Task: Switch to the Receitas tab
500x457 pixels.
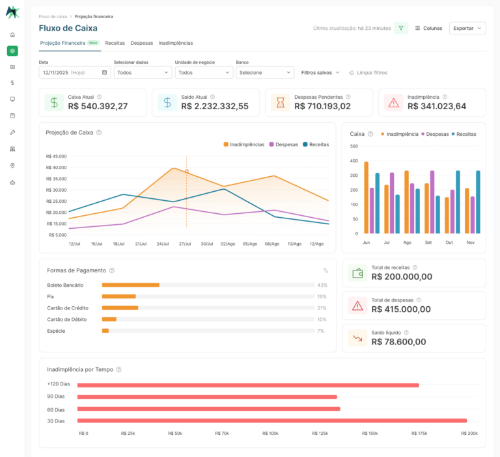Action: 115,43
